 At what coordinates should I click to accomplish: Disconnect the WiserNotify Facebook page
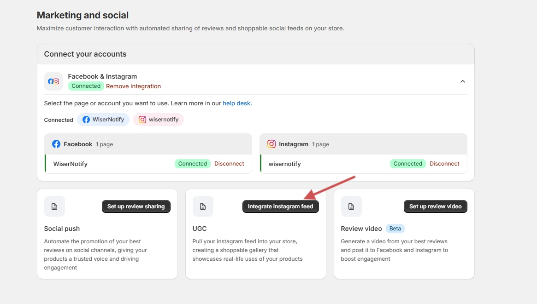[229, 164]
